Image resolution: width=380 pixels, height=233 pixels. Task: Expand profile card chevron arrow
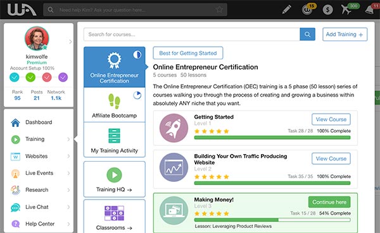(x=70, y=42)
